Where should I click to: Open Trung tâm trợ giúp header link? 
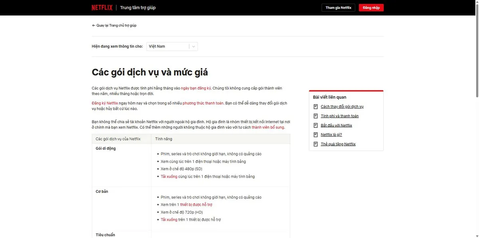[x=138, y=8]
